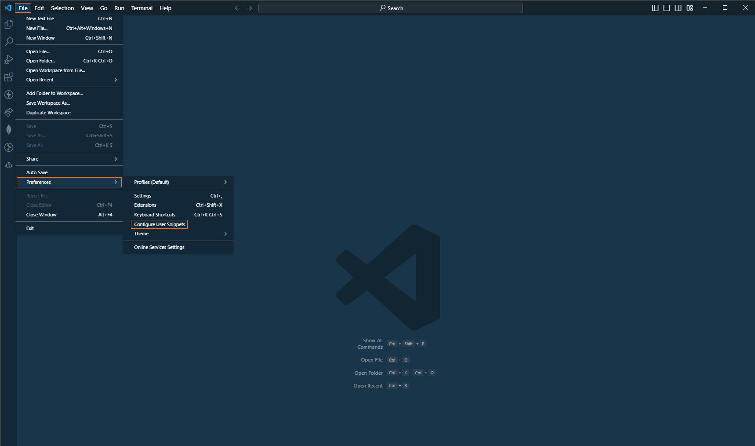Toggle the bottom Panel visibility

667,8
